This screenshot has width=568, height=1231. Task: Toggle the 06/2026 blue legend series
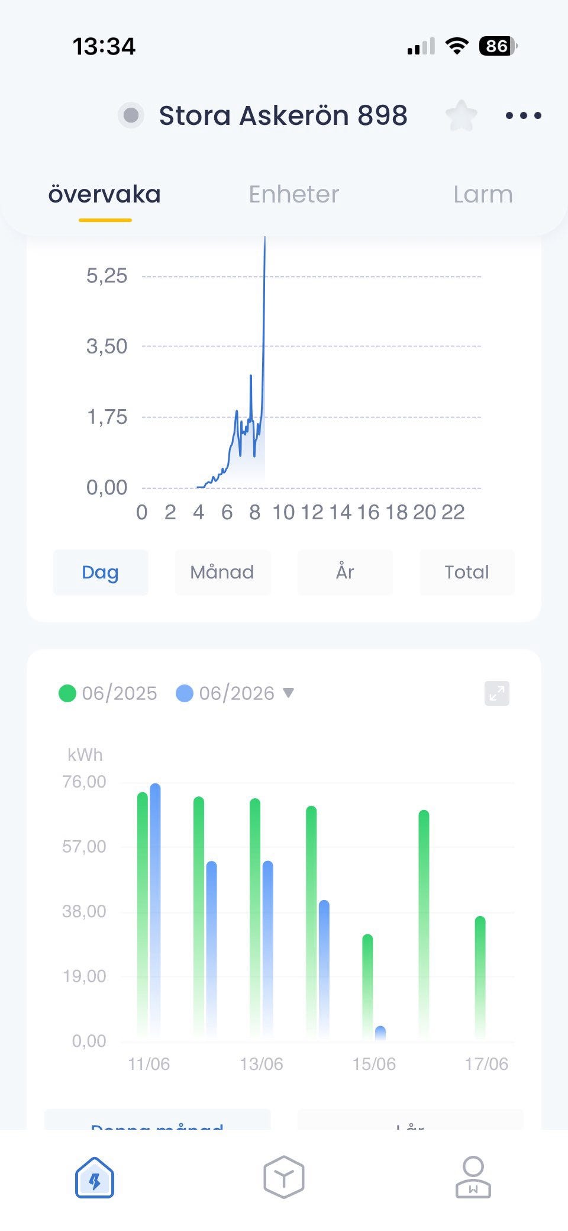click(x=225, y=693)
